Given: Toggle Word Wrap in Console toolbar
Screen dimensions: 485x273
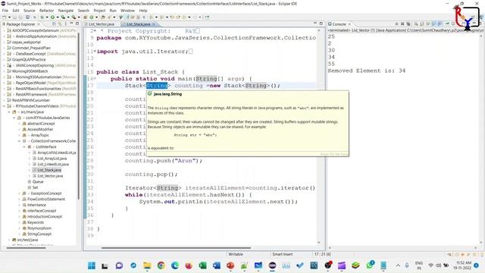Looking at the screenshot, I should click(x=427, y=24).
